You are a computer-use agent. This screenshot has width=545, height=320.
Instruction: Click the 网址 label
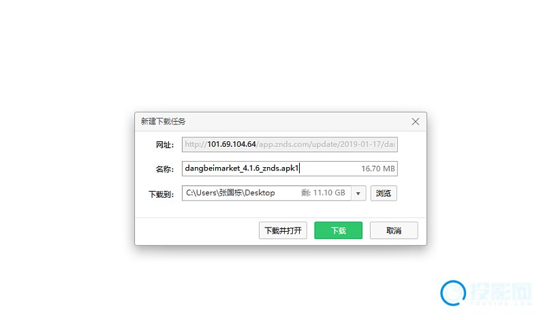pos(164,145)
